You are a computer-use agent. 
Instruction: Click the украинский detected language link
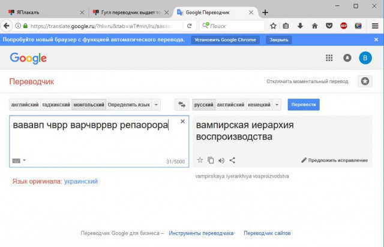(81, 181)
